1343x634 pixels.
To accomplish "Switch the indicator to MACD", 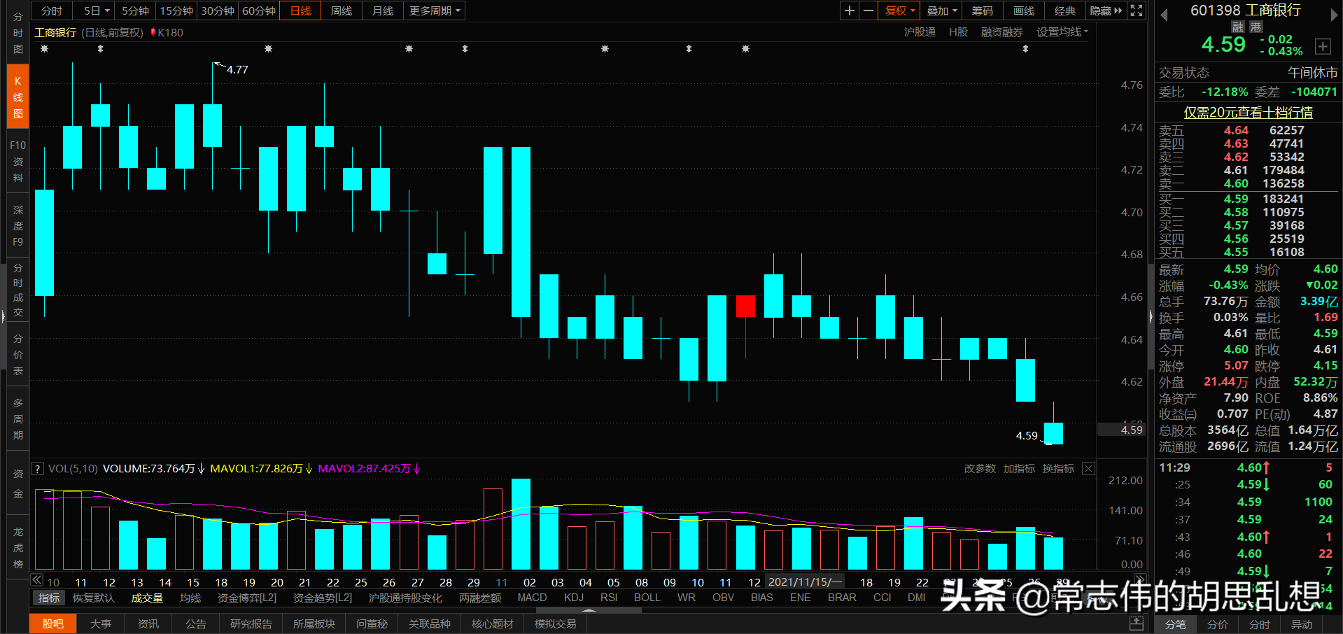I will point(532,597).
